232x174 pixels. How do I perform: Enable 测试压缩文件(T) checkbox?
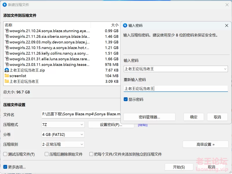[5, 154]
